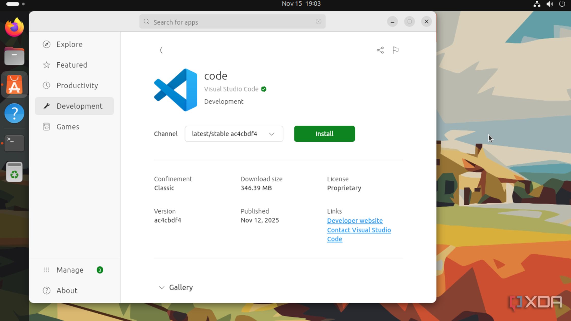This screenshot has height=321, width=571.
Task: Open the system power menu
Action: click(562, 4)
